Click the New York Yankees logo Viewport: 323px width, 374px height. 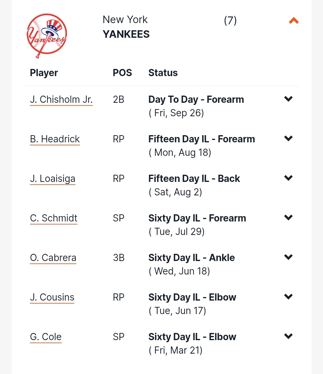click(47, 36)
